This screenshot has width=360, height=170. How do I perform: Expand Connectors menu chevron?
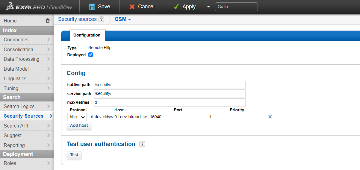coord(49,40)
